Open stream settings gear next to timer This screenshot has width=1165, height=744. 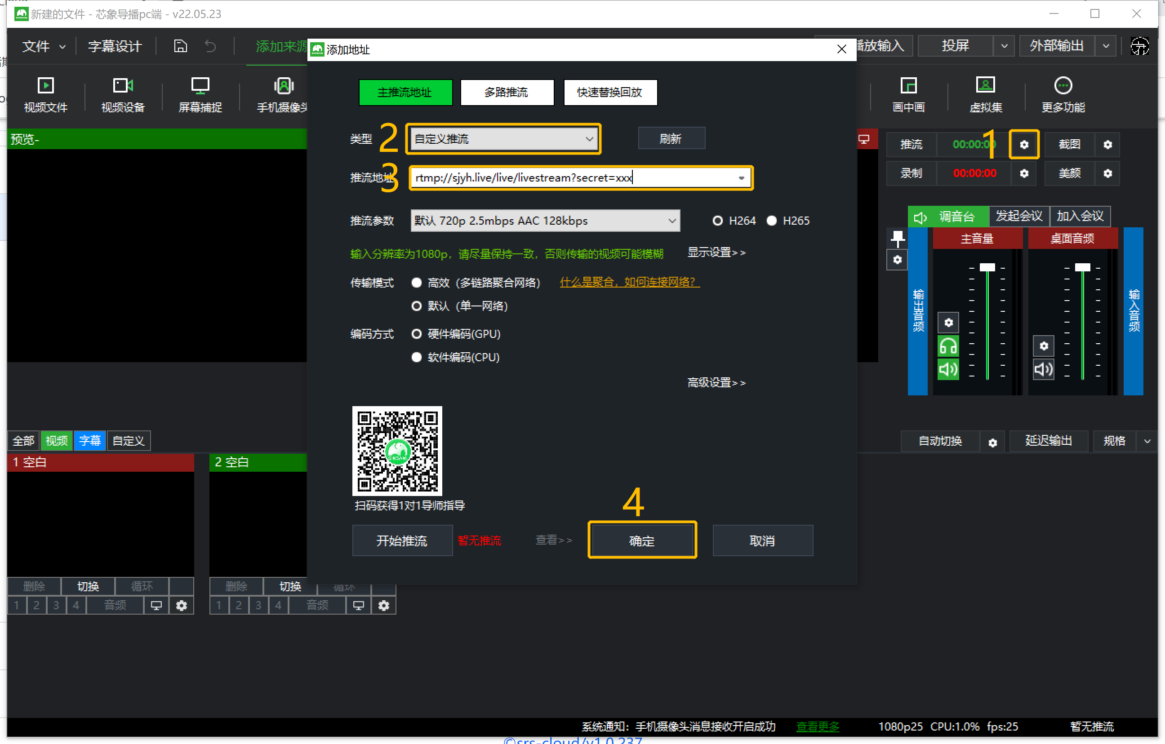point(1024,145)
